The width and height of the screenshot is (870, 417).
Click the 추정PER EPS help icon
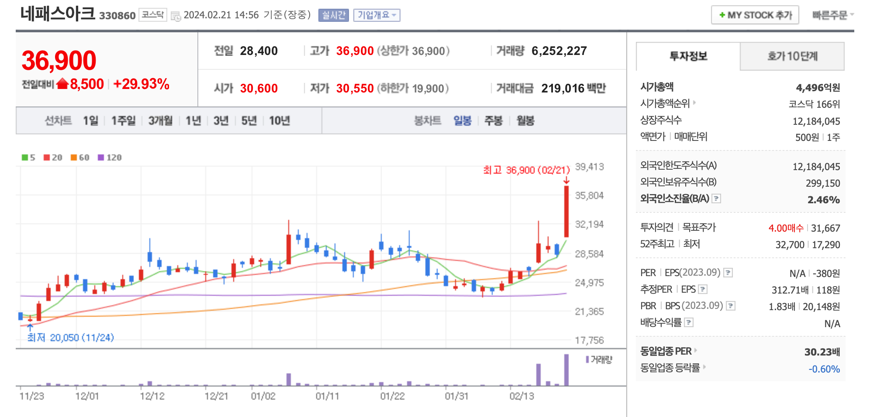pos(703,289)
